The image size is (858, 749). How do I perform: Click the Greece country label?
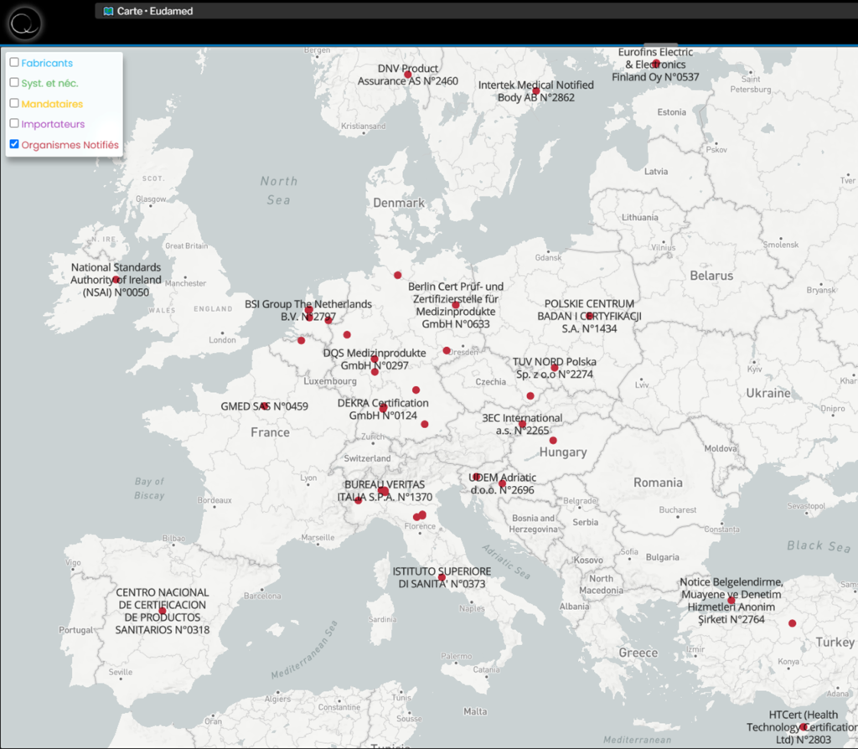[638, 653]
